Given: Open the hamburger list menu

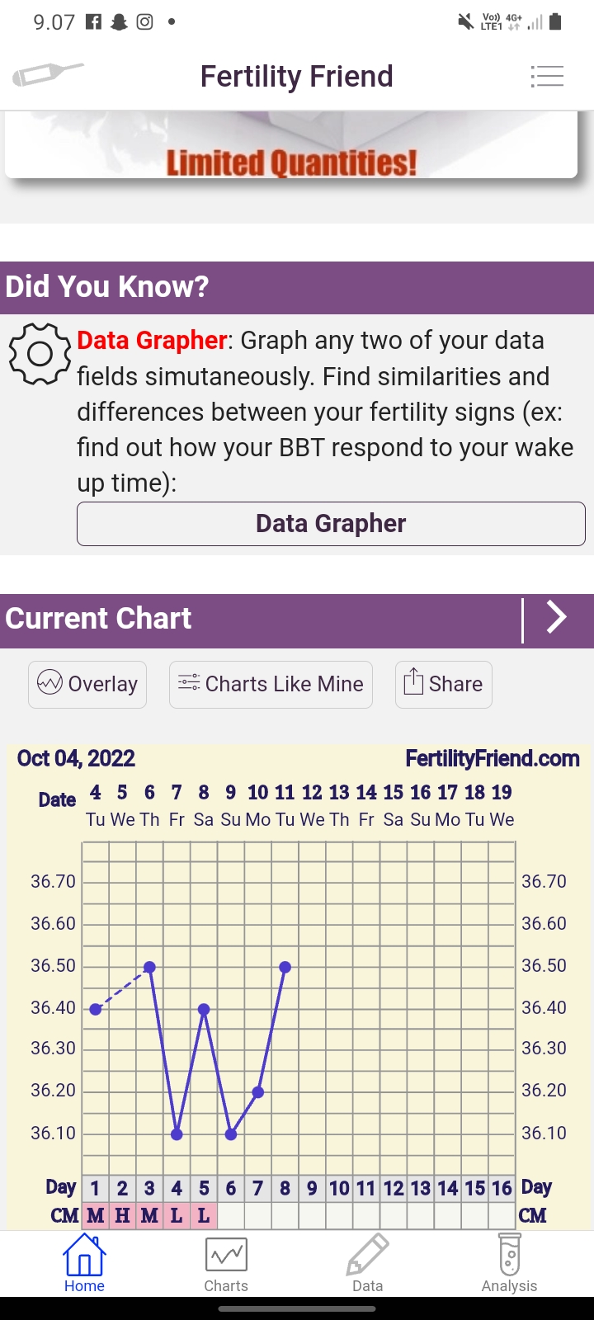Looking at the screenshot, I should click(x=547, y=77).
